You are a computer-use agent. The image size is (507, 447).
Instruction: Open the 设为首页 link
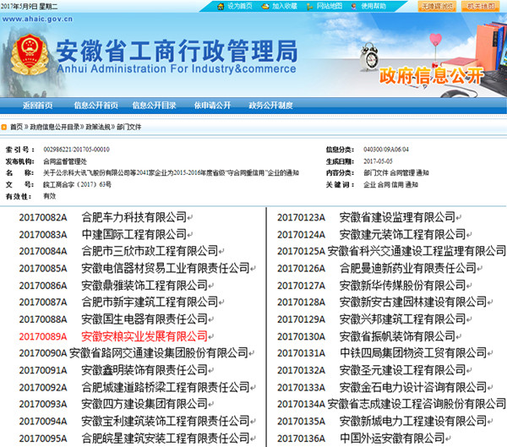click(240, 6)
